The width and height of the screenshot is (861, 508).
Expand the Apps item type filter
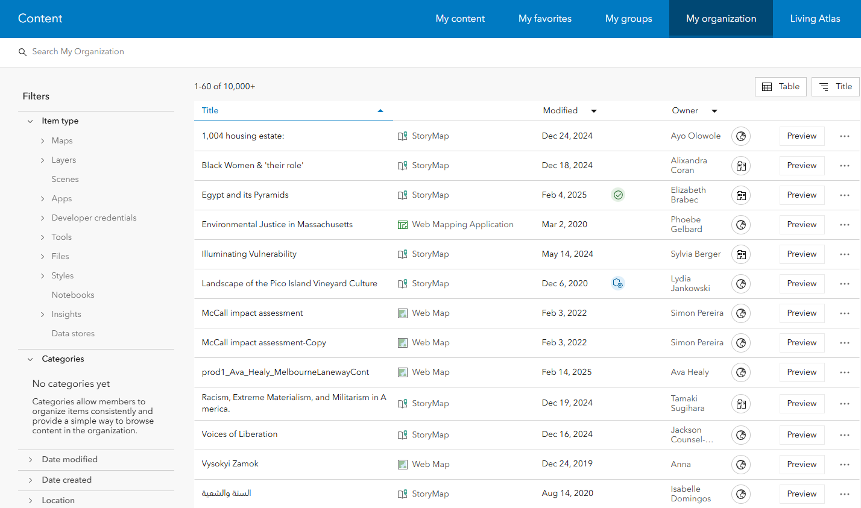click(x=42, y=199)
